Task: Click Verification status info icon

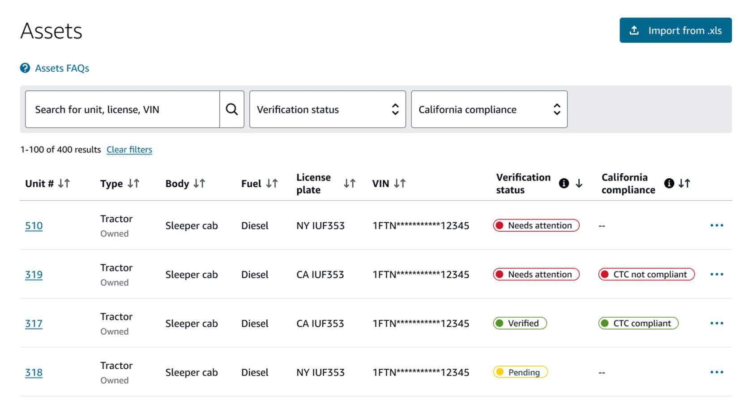Action: tap(564, 183)
